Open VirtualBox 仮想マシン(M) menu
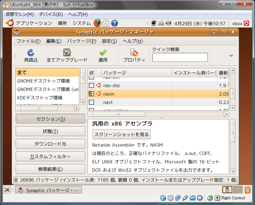 pyautogui.click(x=20, y=14)
